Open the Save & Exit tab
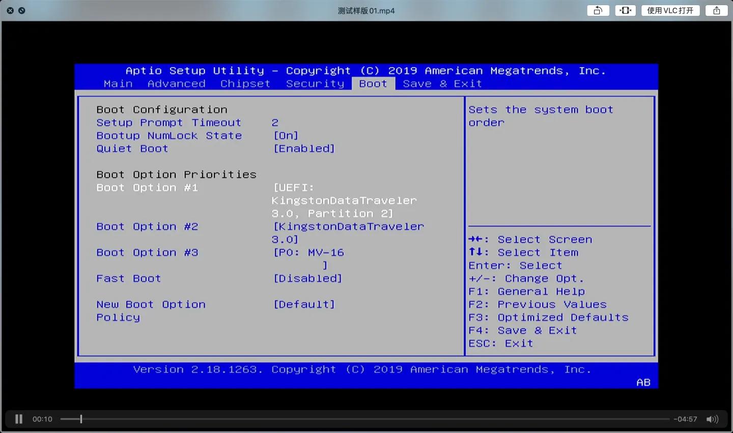Screen dimensions: 733x433 [442, 83]
